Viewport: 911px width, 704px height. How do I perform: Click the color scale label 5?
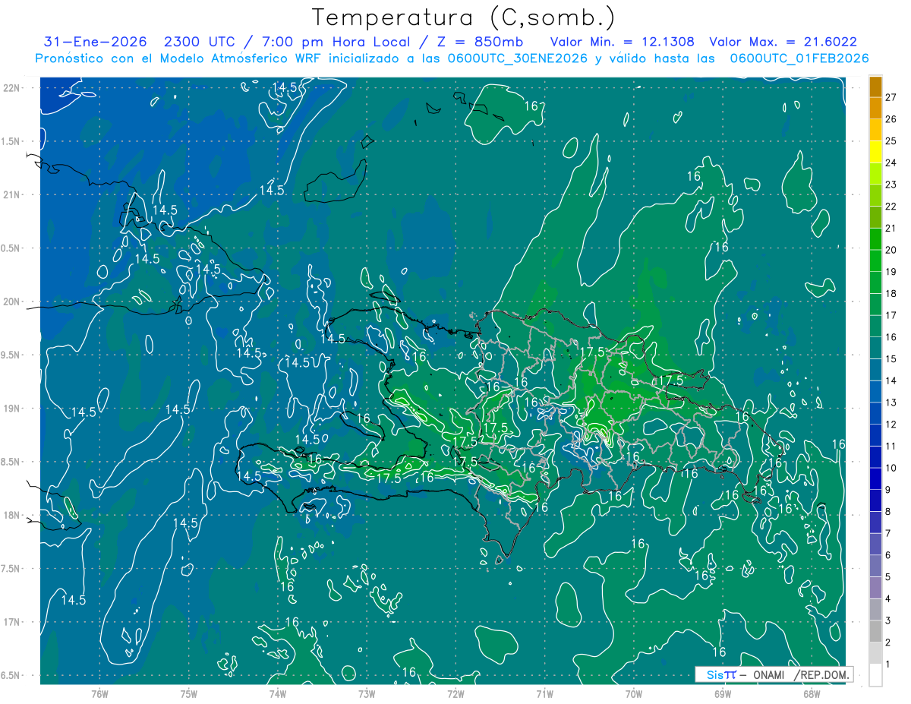(888, 577)
